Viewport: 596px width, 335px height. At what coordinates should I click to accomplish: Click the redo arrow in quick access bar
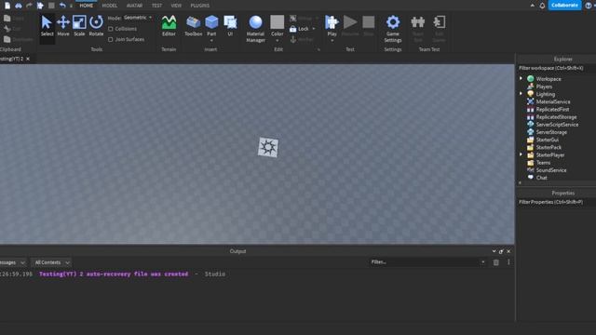coord(29,6)
